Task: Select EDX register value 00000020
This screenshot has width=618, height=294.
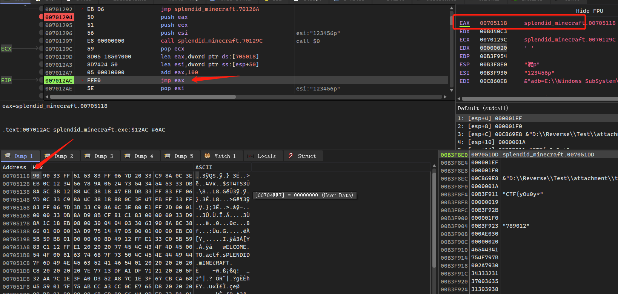Action: [x=493, y=48]
